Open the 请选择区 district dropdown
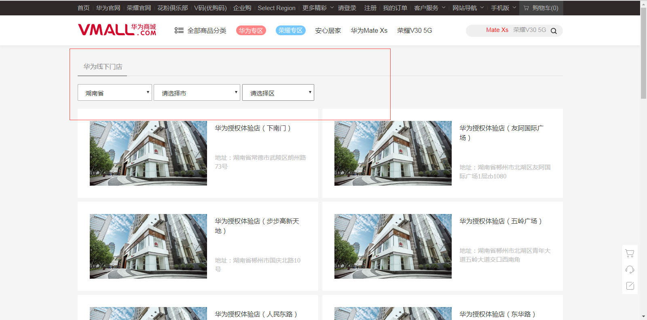647x320 pixels. coord(278,93)
